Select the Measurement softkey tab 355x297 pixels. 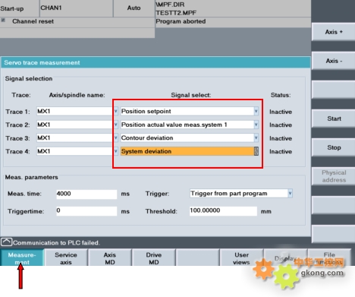22,258
